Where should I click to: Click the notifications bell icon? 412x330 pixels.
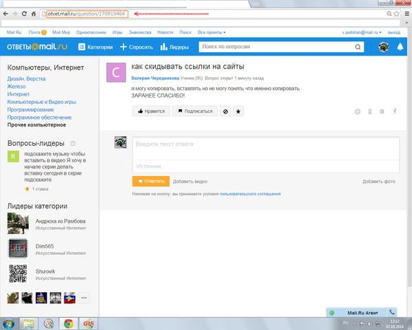coord(400,47)
